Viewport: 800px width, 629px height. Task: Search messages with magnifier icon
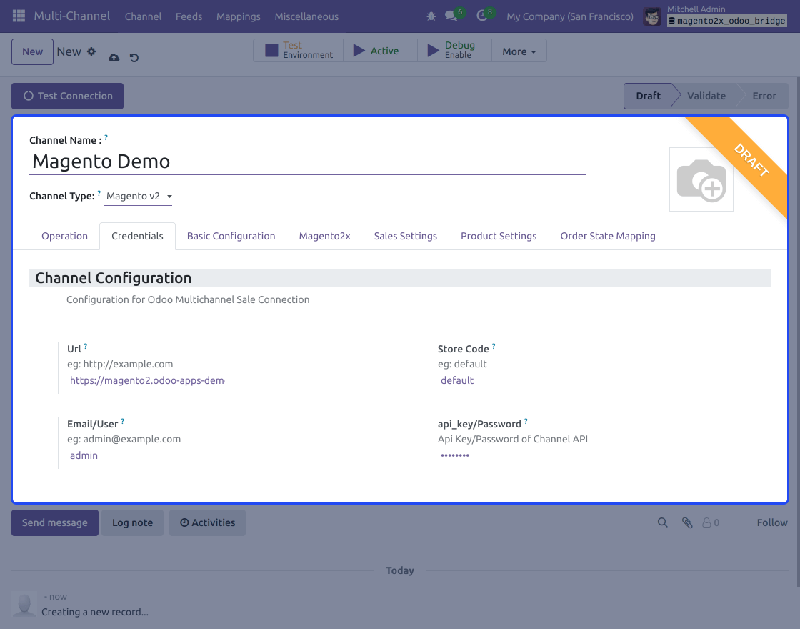click(662, 522)
